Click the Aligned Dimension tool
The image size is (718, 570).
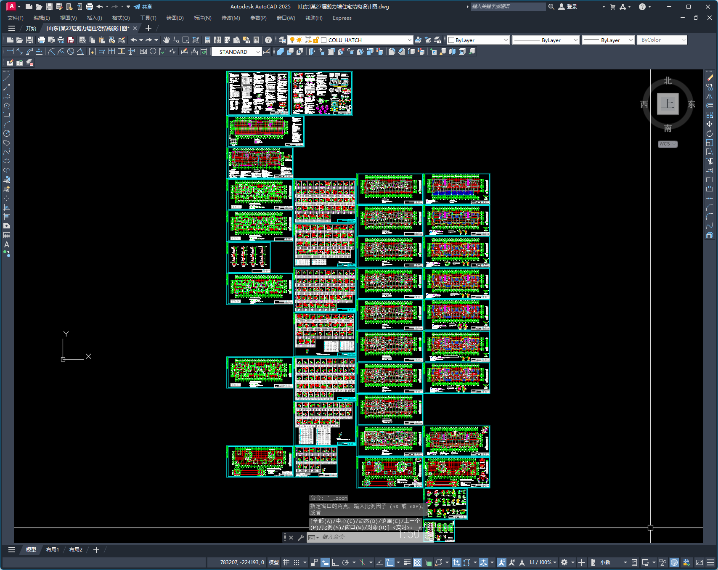(20, 51)
